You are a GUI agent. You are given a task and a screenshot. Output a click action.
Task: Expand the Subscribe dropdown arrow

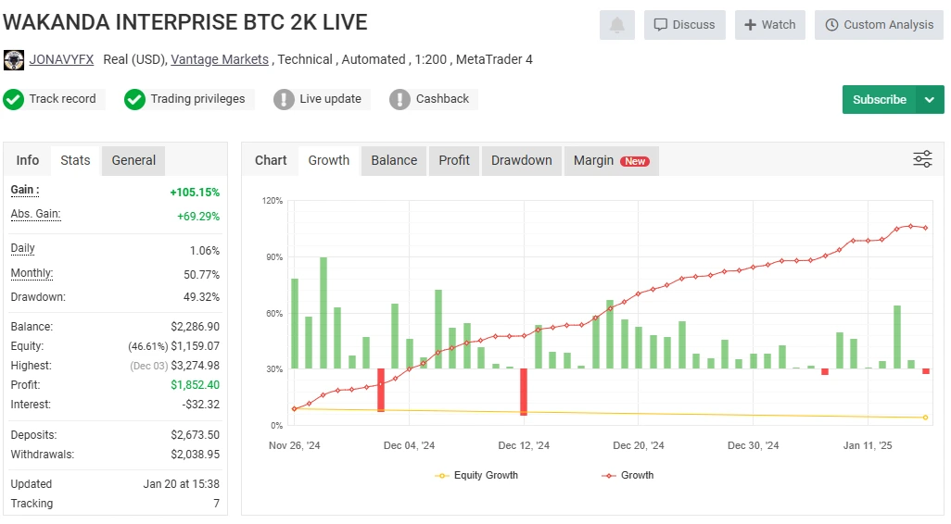[930, 99]
